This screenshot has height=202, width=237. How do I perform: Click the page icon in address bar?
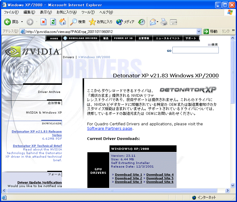[x=23, y=31]
